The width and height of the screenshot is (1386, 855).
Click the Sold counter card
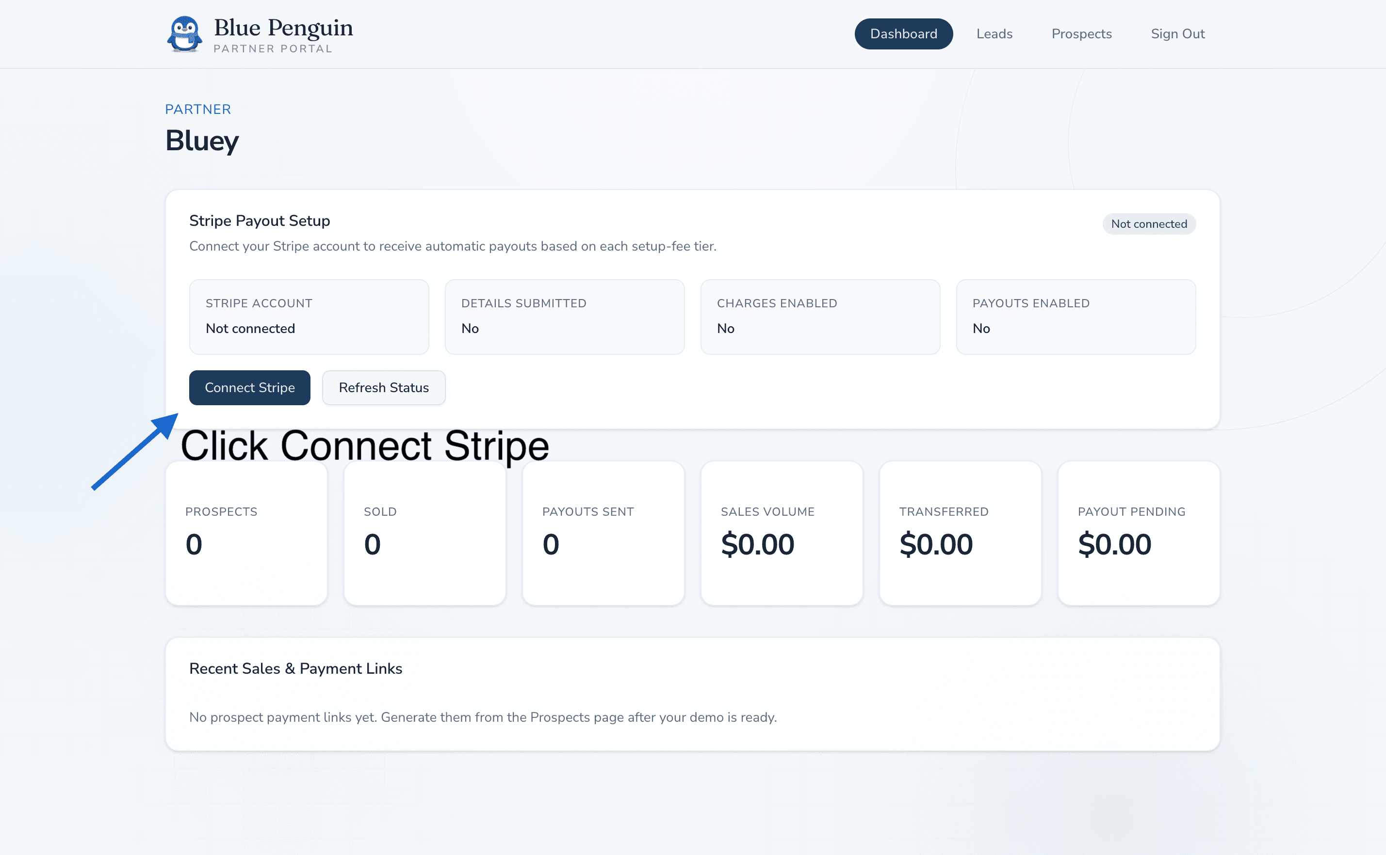pos(424,532)
